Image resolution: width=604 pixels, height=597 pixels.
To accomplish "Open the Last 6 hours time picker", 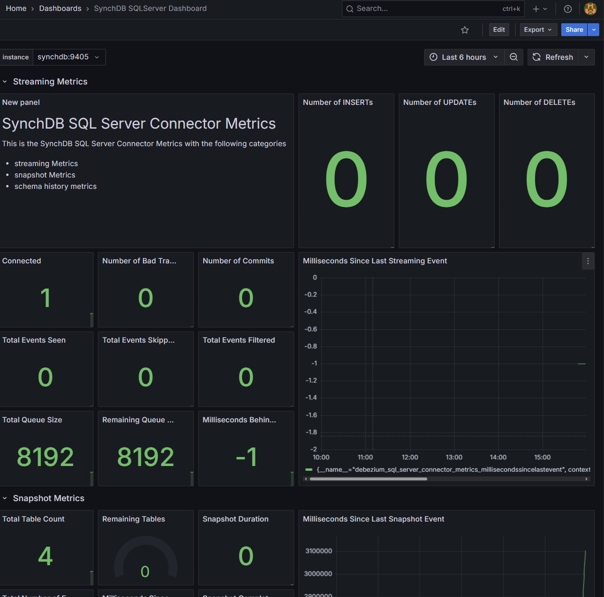I will [463, 57].
